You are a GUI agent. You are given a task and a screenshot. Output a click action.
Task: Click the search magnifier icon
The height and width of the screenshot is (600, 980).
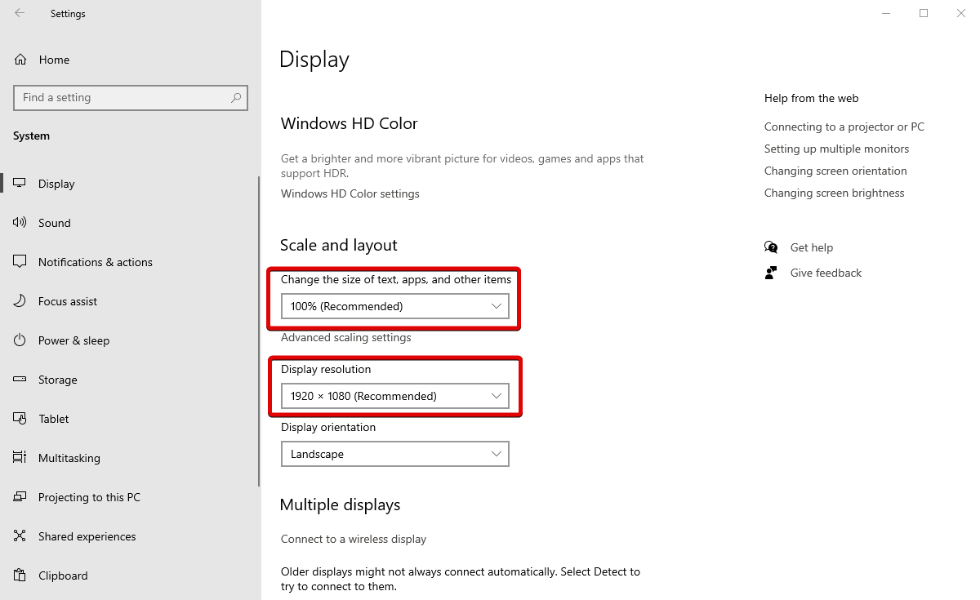[x=236, y=98]
